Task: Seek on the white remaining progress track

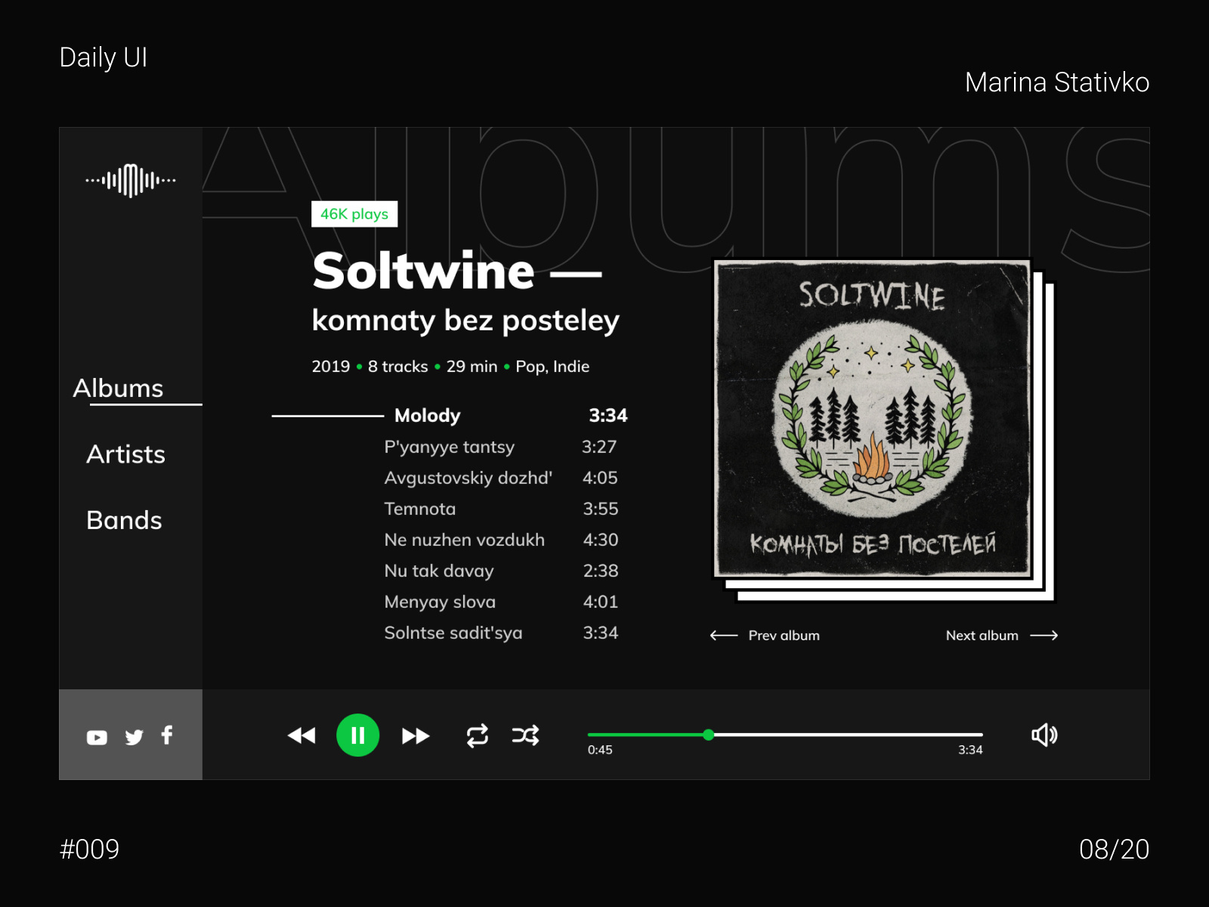Action: coord(849,735)
